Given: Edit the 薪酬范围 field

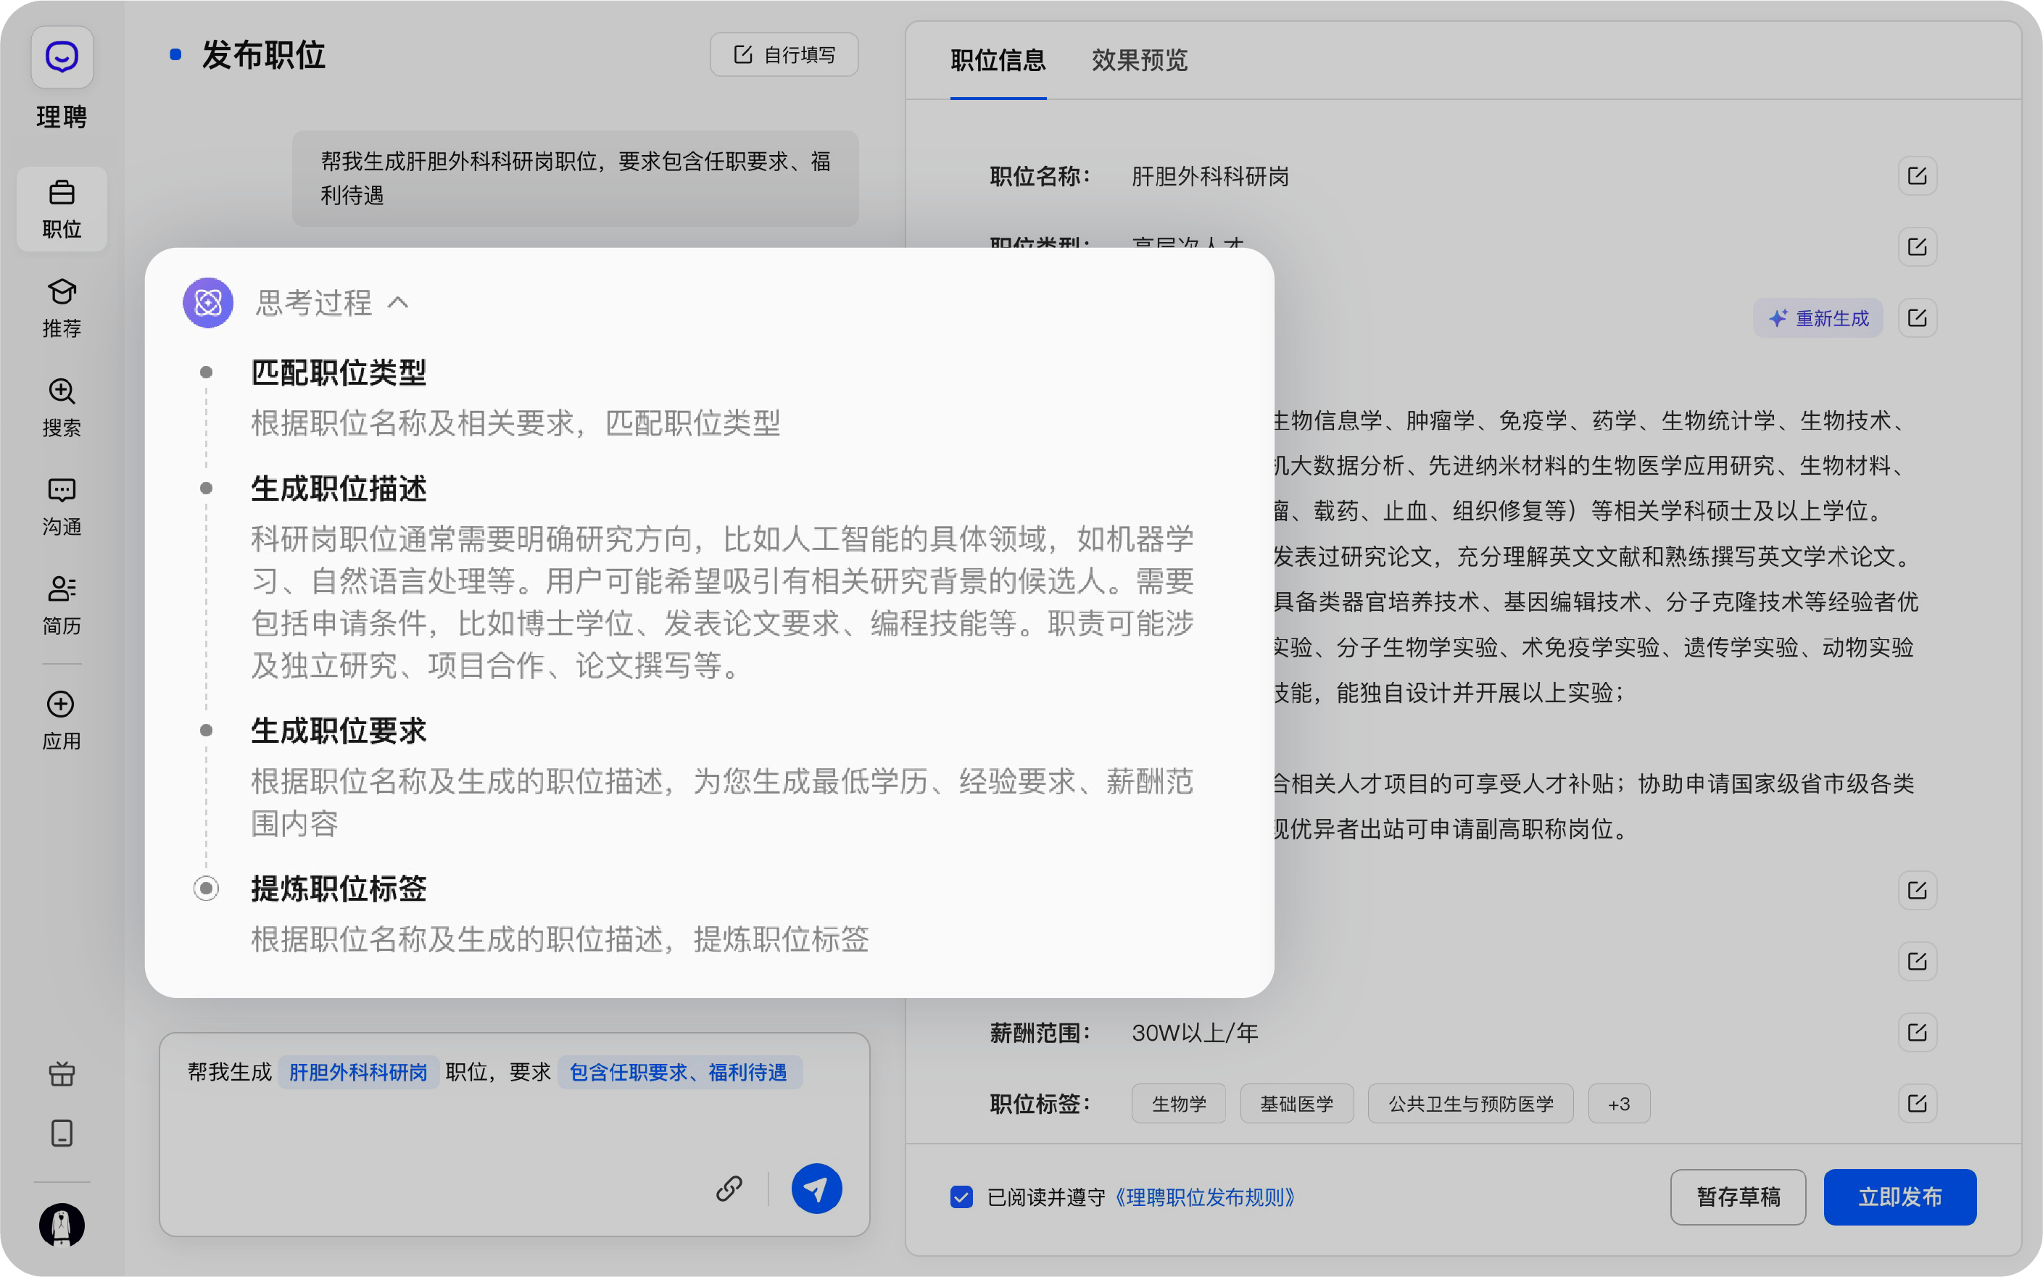Looking at the screenshot, I should [x=1917, y=1032].
